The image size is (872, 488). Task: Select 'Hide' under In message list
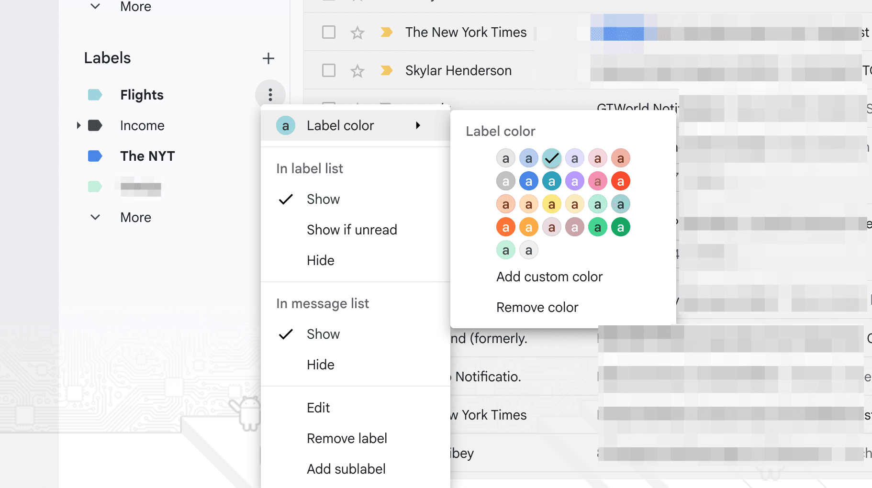click(320, 364)
